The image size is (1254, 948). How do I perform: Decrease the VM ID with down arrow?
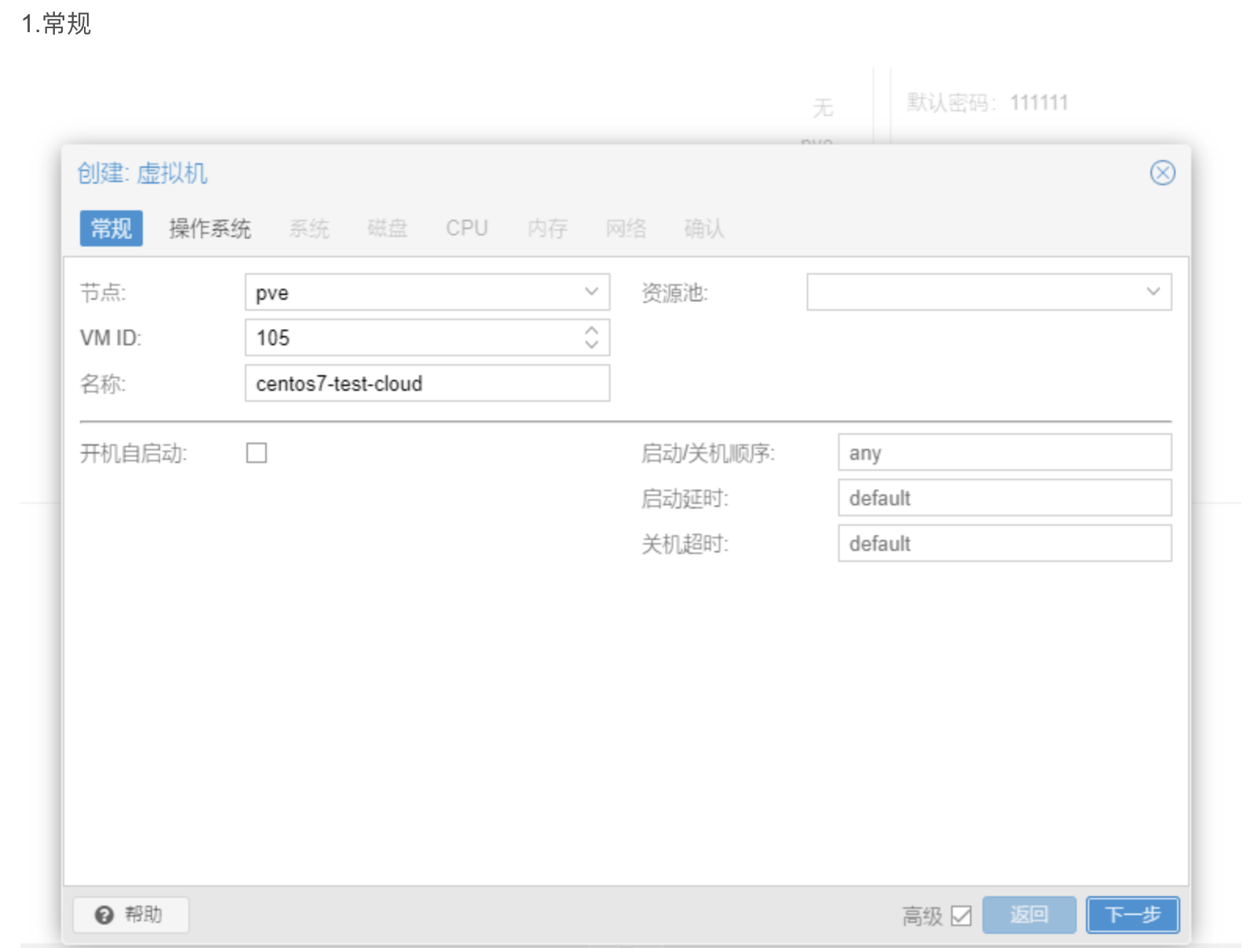pyautogui.click(x=591, y=344)
